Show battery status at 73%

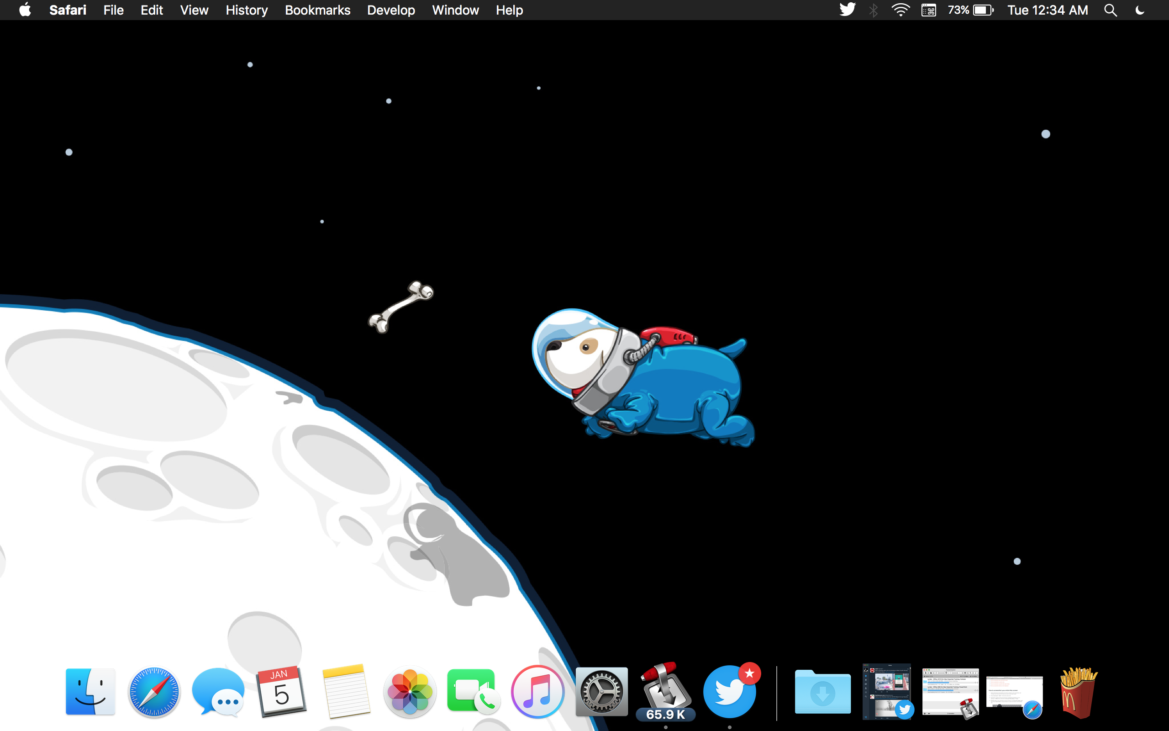pos(970,10)
